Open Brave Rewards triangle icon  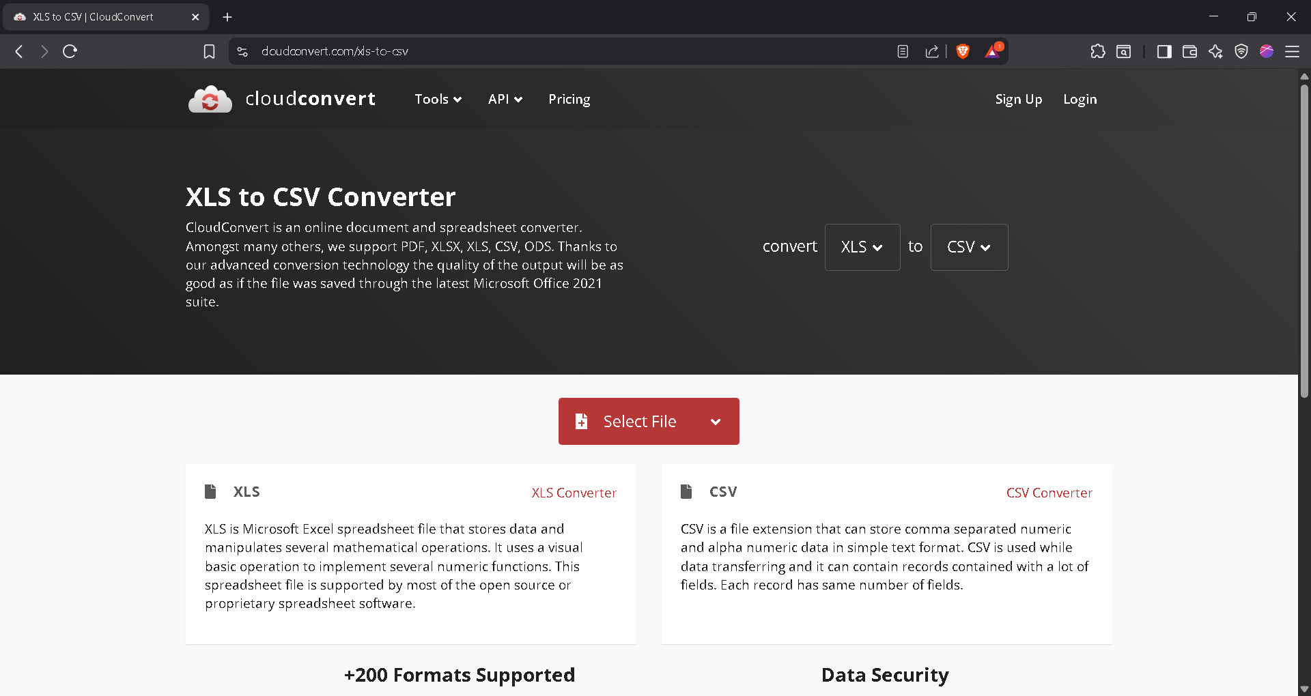tap(993, 51)
